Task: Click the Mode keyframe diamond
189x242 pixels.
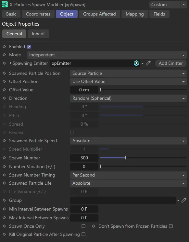Action: [4, 55]
